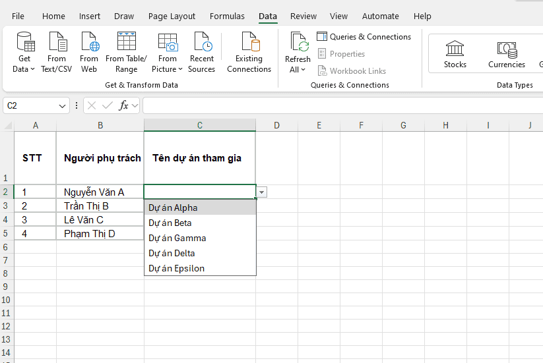Image resolution: width=543 pixels, height=363 pixels.
Task: Open Existing Connections
Action: pyautogui.click(x=249, y=53)
